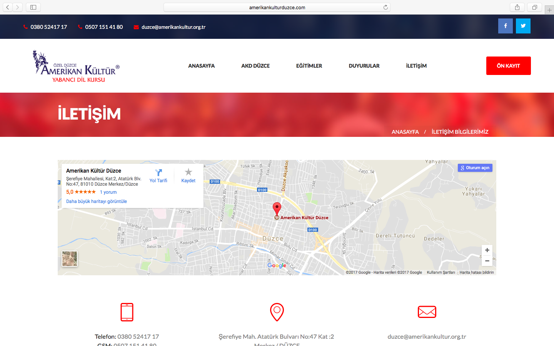Click Amerikan Kültür Düzce title in map card
Image resolution: width=554 pixels, height=346 pixels.
click(93, 171)
